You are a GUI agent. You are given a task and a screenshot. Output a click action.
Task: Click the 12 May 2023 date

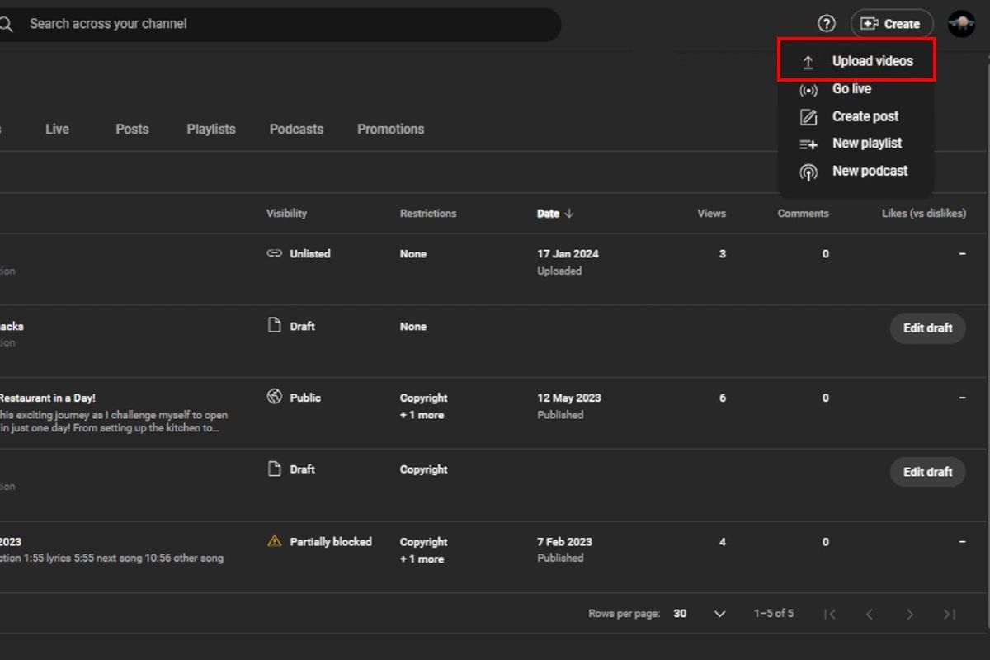tap(568, 397)
